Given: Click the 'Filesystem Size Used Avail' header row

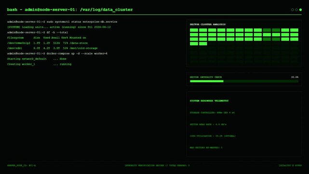Looking at the screenshot, I should [x=46, y=38].
